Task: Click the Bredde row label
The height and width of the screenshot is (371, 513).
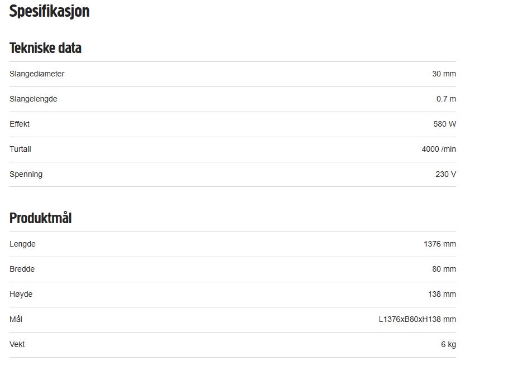Action: [22, 269]
